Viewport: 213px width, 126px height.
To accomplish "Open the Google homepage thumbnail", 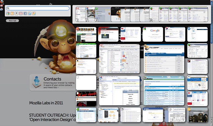I will [153, 34].
